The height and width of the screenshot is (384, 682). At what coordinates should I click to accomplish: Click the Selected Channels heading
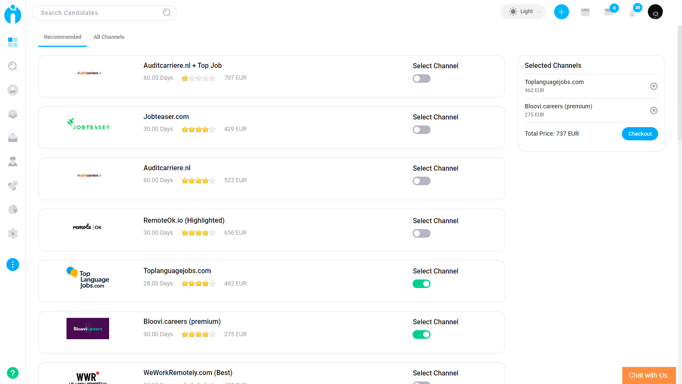point(553,66)
